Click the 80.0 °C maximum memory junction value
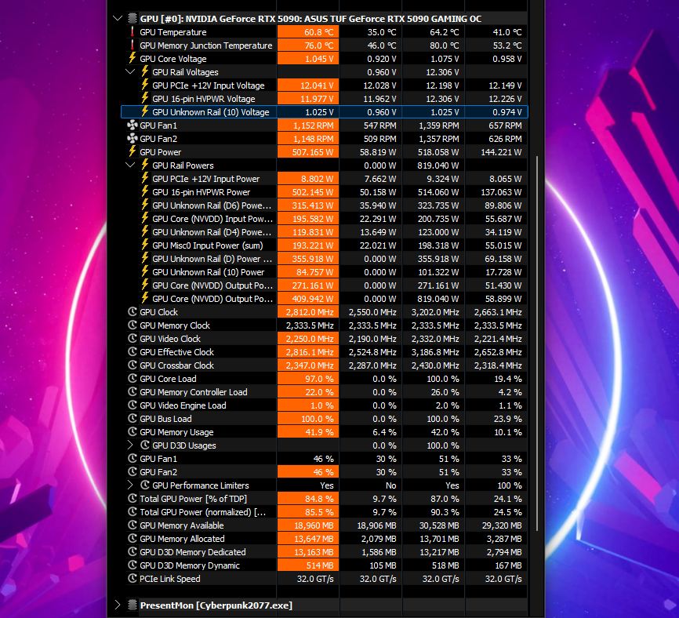The height and width of the screenshot is (618, 679). click(x=445, y=45)
